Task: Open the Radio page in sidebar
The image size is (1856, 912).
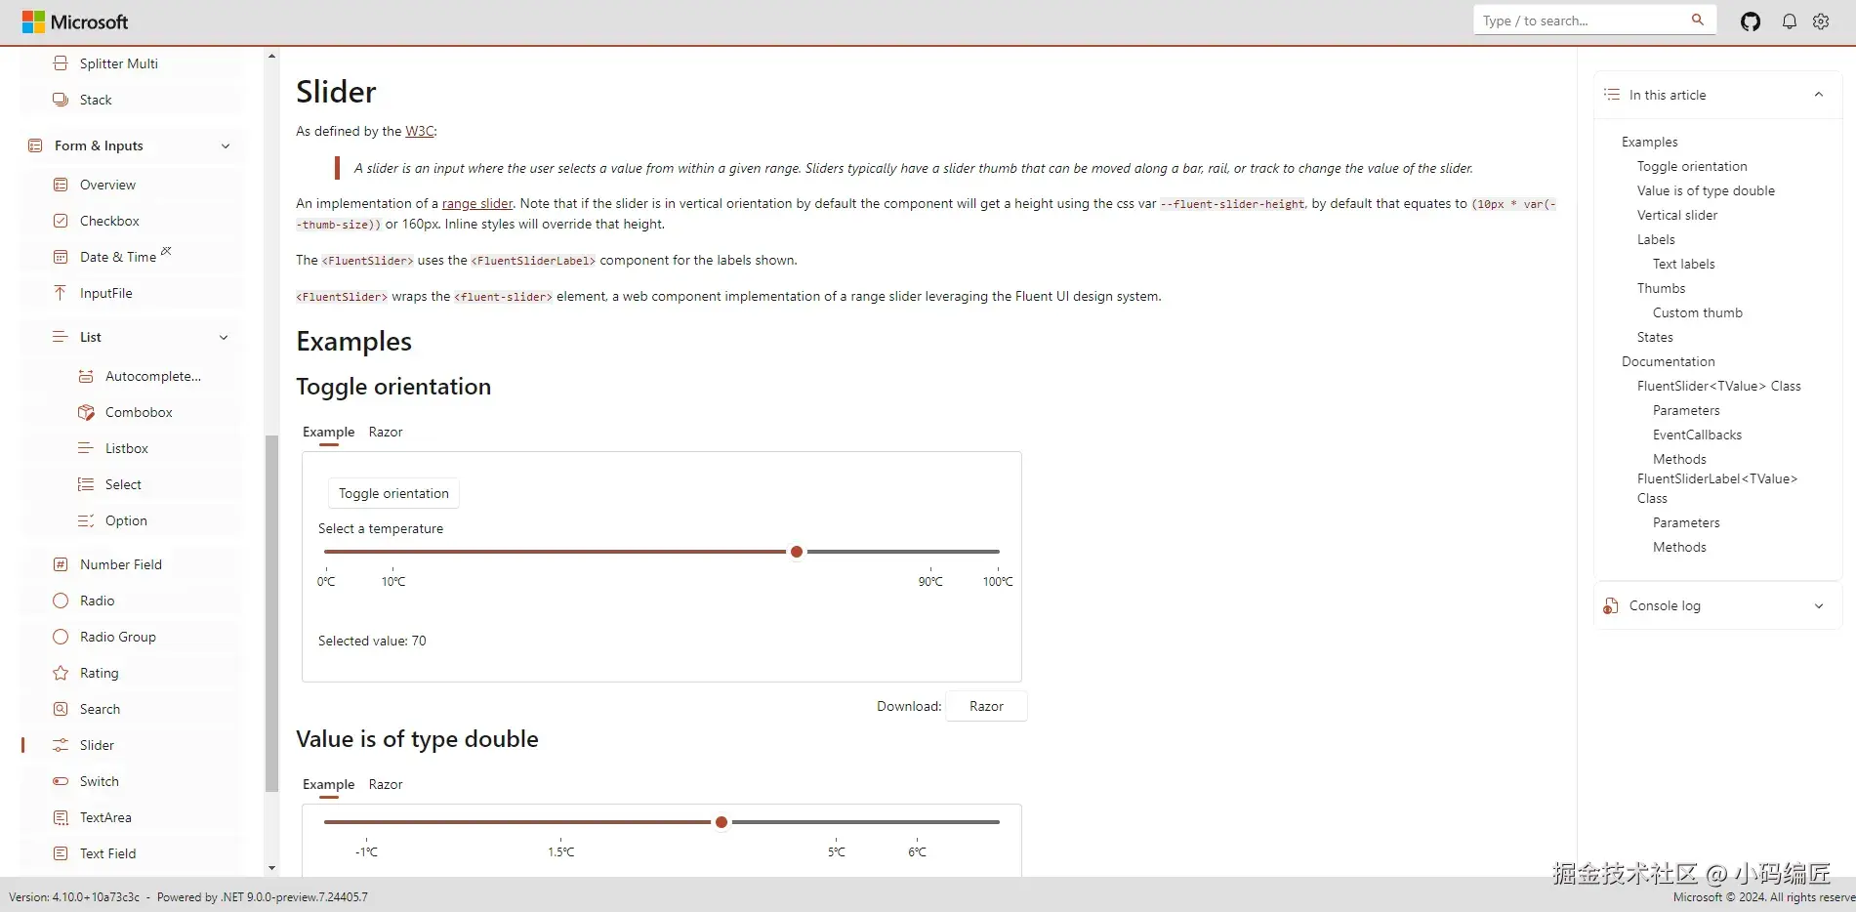Action: tap(98, 601)
